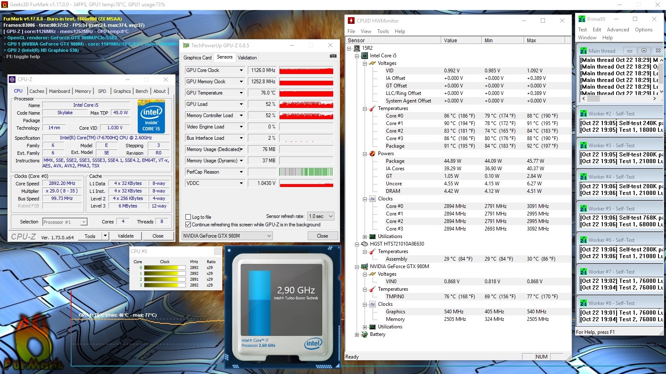666x374 pixels.
Task: Minimize the Prime95 Main thread child window
Action: [629, 51]
